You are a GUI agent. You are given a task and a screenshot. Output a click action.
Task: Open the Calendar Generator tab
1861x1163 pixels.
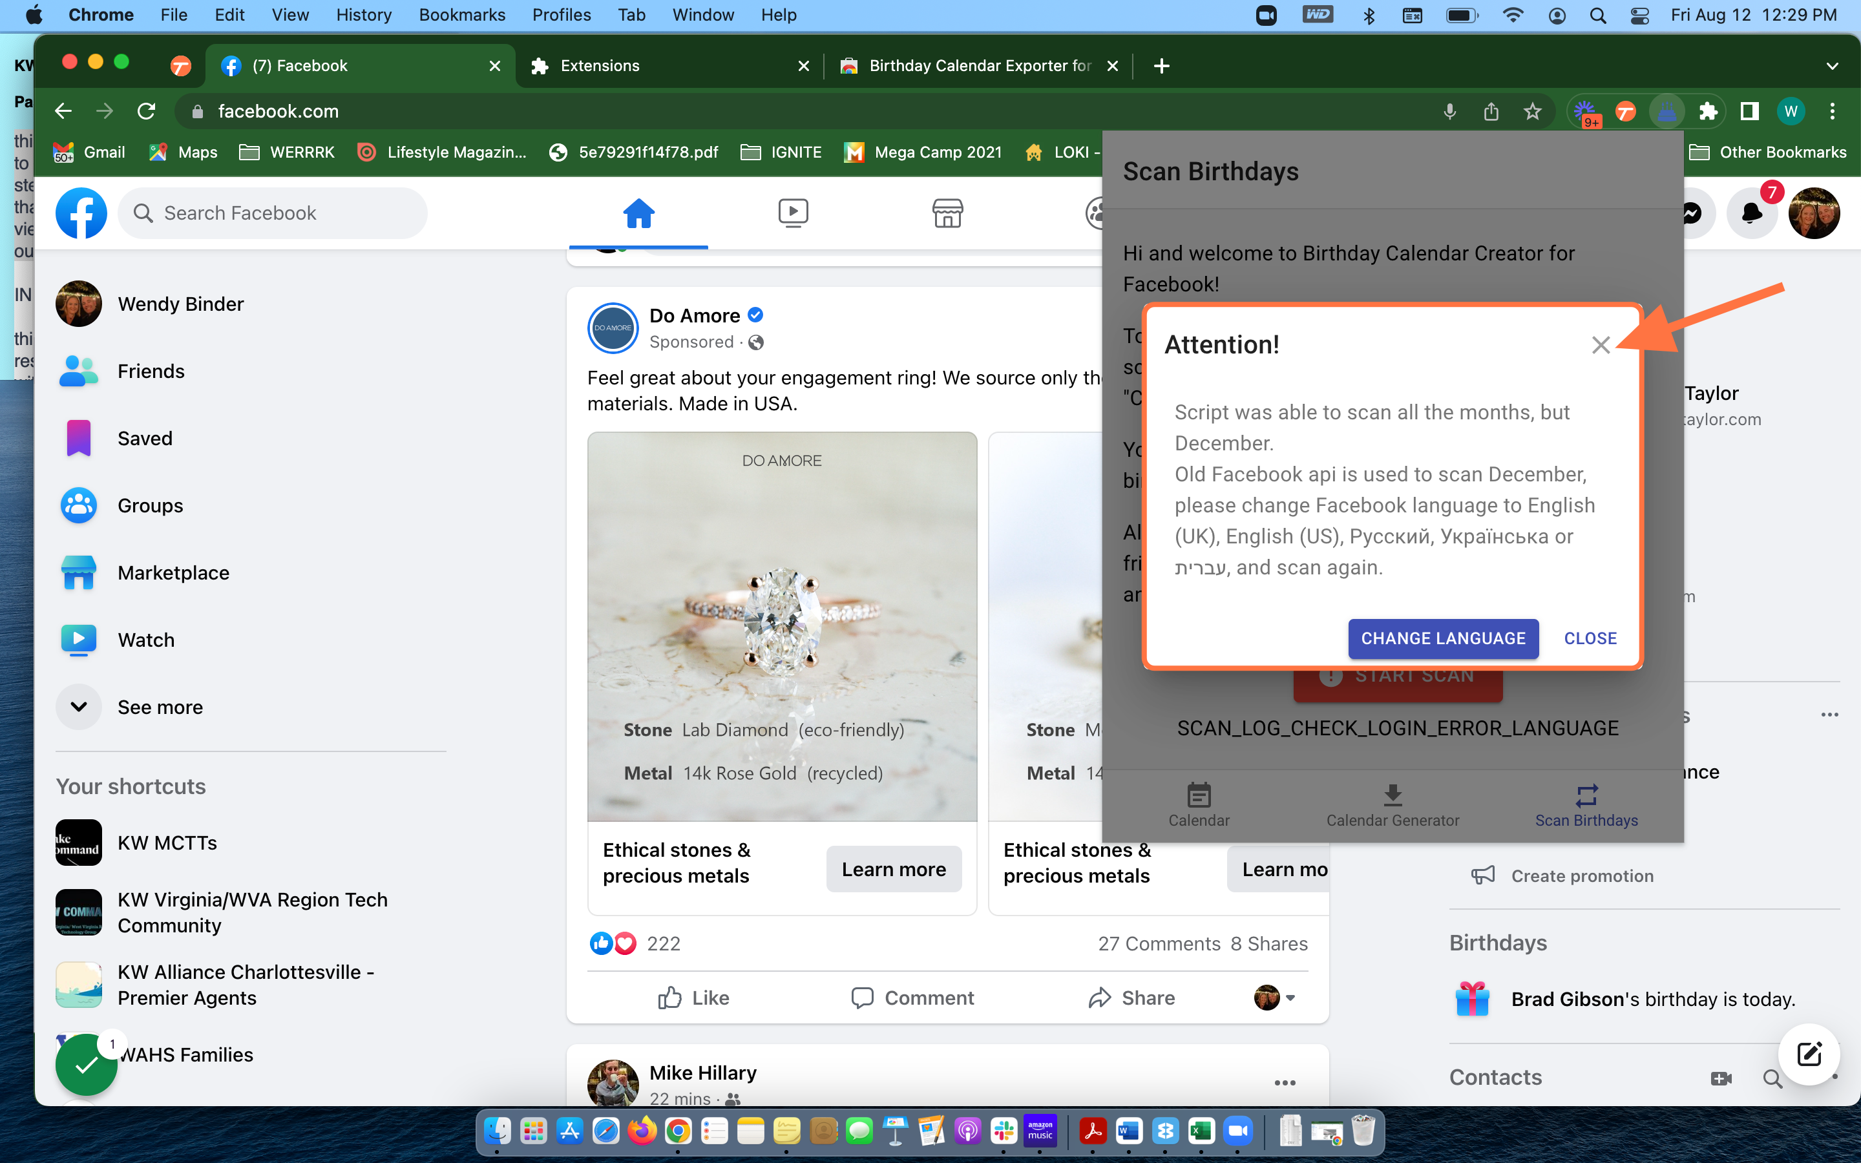point(1393,804)
